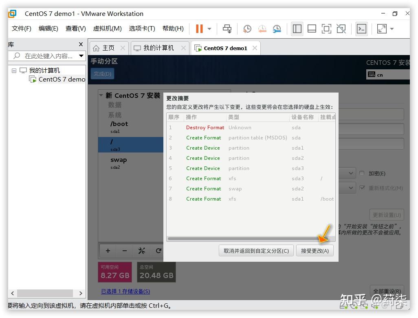This screenshot has height=318, width=418.
Task: Close the library panel
Action: point(81,44)
